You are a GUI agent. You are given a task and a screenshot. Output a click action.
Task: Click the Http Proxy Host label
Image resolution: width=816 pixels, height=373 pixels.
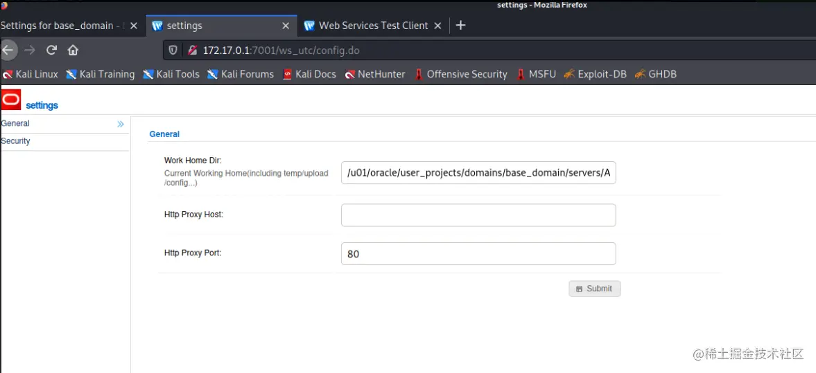(193, 214)
